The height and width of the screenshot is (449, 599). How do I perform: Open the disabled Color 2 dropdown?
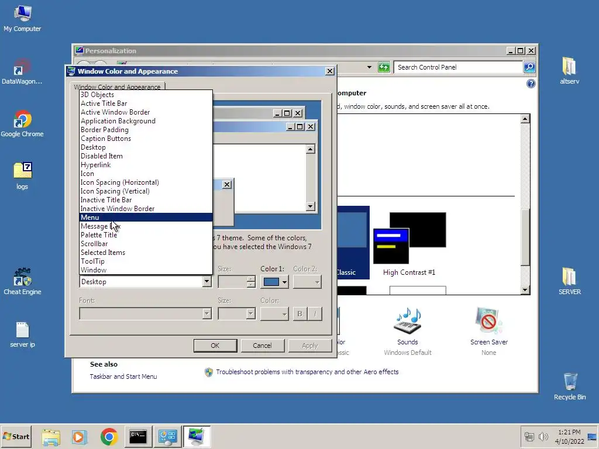[307, 282]
